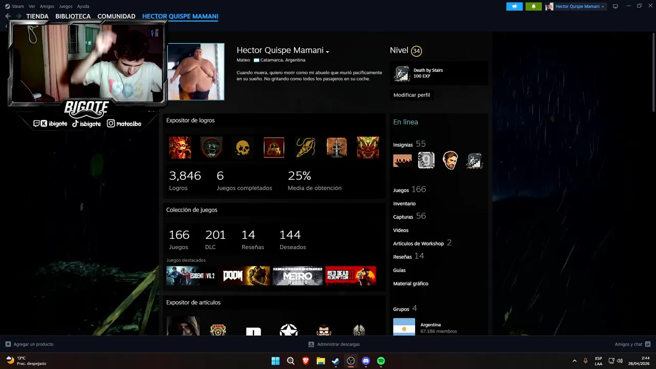Open the Resident Evil 2 featured game
The height and width of the screenshot is (369, 656).
coord(191,276)
